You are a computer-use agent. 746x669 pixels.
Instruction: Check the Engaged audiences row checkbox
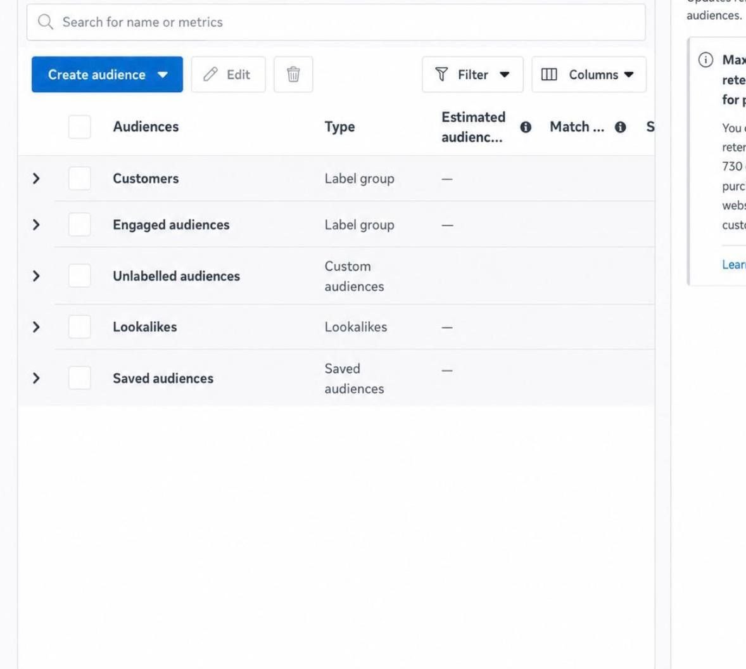coord(79,225)
